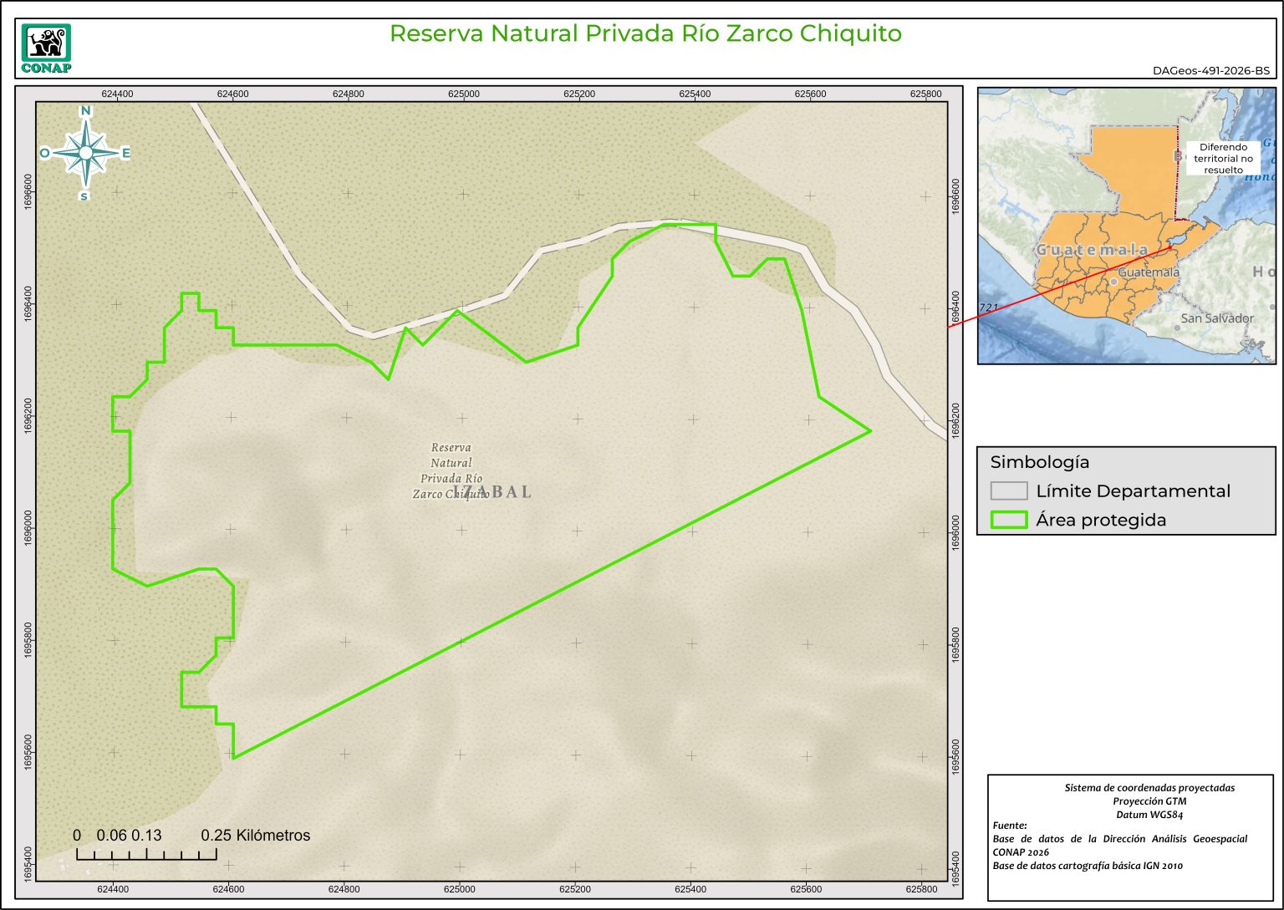Select the Límite Departamental legend swatch
Viewport: 1284px width, 910px height.
[1008, 491]
